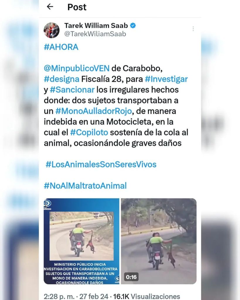This screenshot has width=240, height=300.
Task: Open the #AHORA hashtag
Action: pyautogui.click(x=61, y=47)
